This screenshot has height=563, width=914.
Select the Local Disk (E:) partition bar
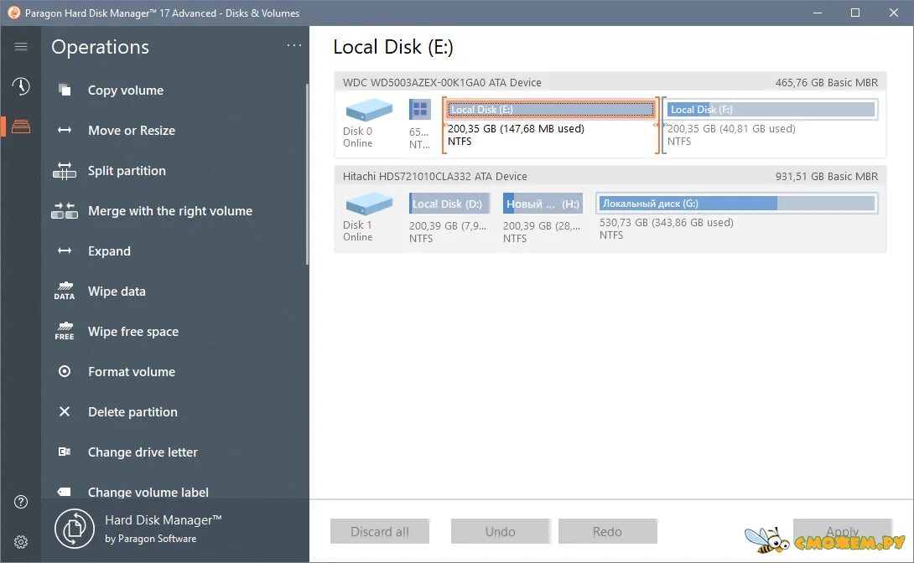point(550,110)
